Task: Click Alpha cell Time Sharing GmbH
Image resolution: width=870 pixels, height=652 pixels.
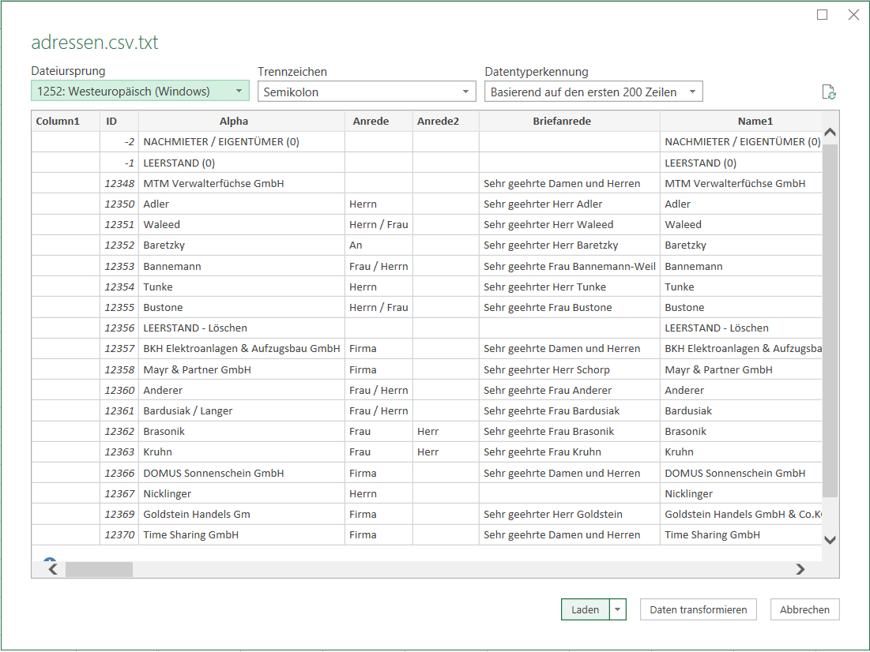Action: [242, 534]
